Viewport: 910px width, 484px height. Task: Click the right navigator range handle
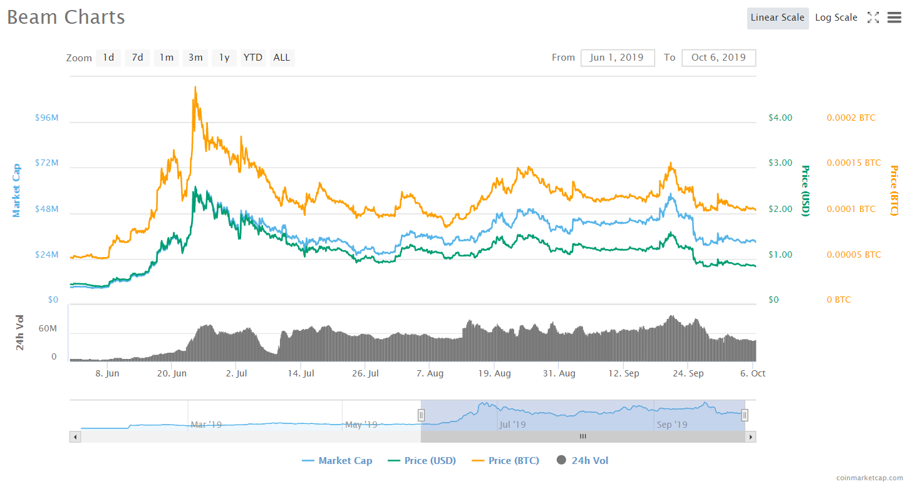pyautogui.click(x=745, y=415)
